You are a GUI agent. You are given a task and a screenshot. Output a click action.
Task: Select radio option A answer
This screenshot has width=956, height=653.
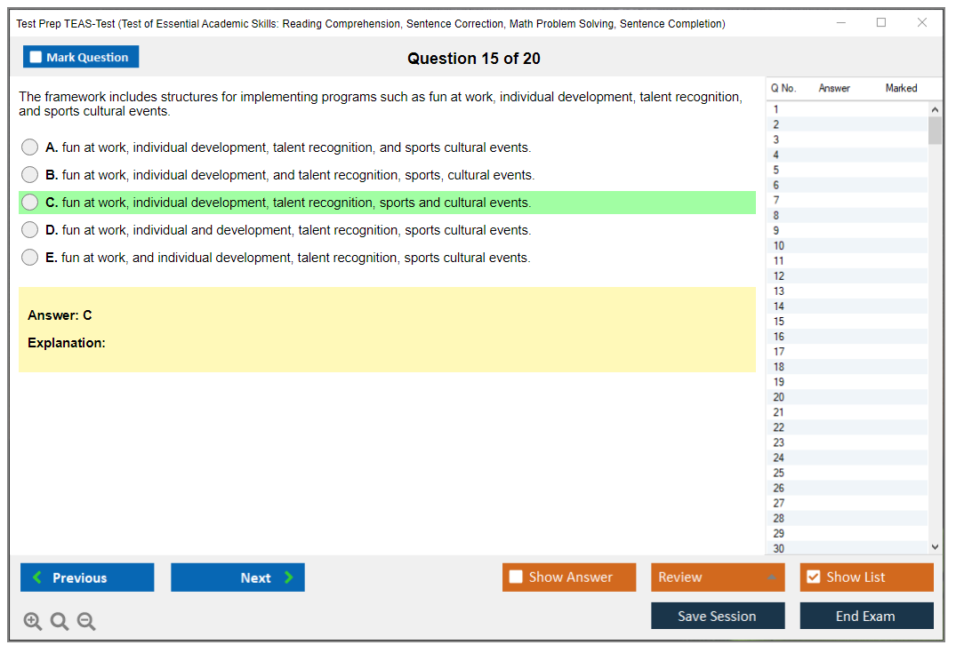pyautogui.click(x=30, y=147)
